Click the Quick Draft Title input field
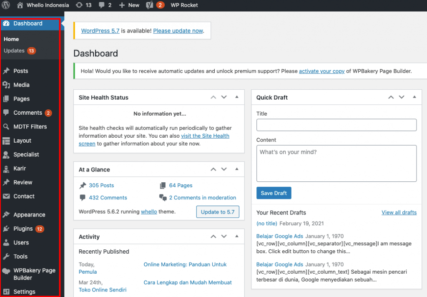Image resolution: width=427 pixels, height=297 pixels. (x=336, y=125)
